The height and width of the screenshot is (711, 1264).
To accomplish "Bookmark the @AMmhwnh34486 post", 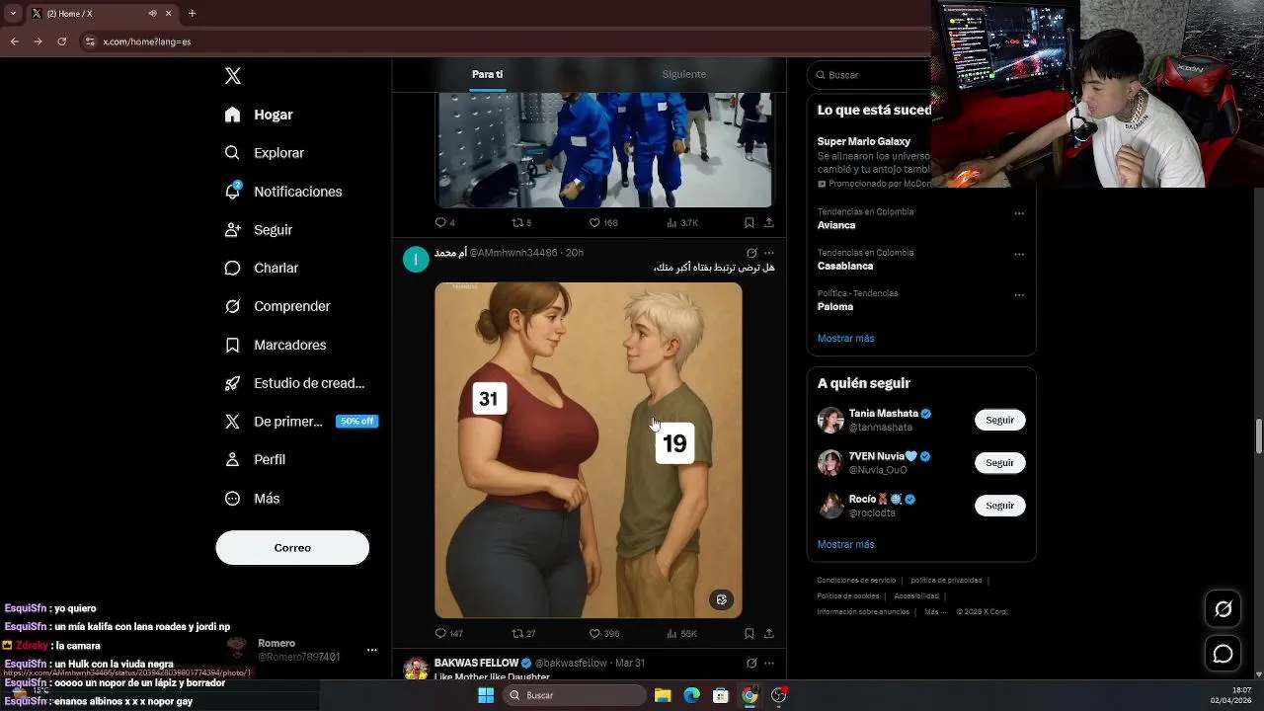I will [x=750, y=634].
